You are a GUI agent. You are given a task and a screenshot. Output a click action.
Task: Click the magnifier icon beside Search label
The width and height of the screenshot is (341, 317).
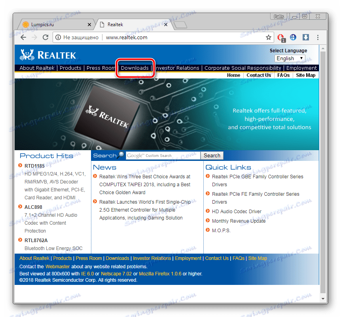point(121,155)
